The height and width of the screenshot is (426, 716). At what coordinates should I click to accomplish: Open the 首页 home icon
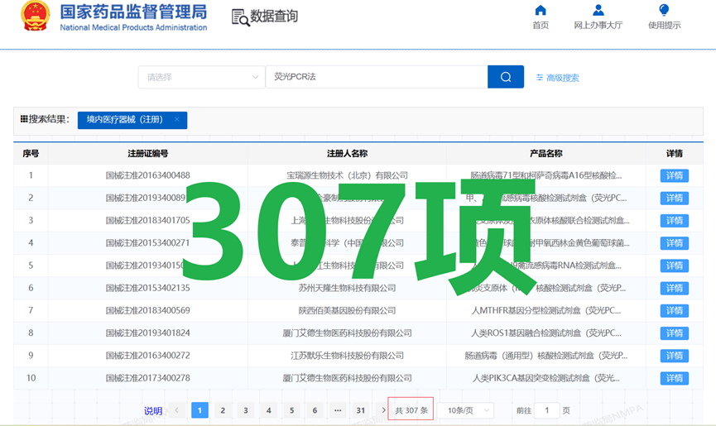(x=541, y=11)
